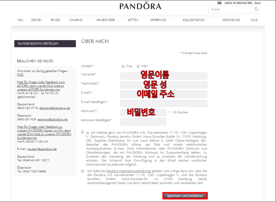
Task: Click estore-de@pandora.net email link
Action: coord(55,108)
